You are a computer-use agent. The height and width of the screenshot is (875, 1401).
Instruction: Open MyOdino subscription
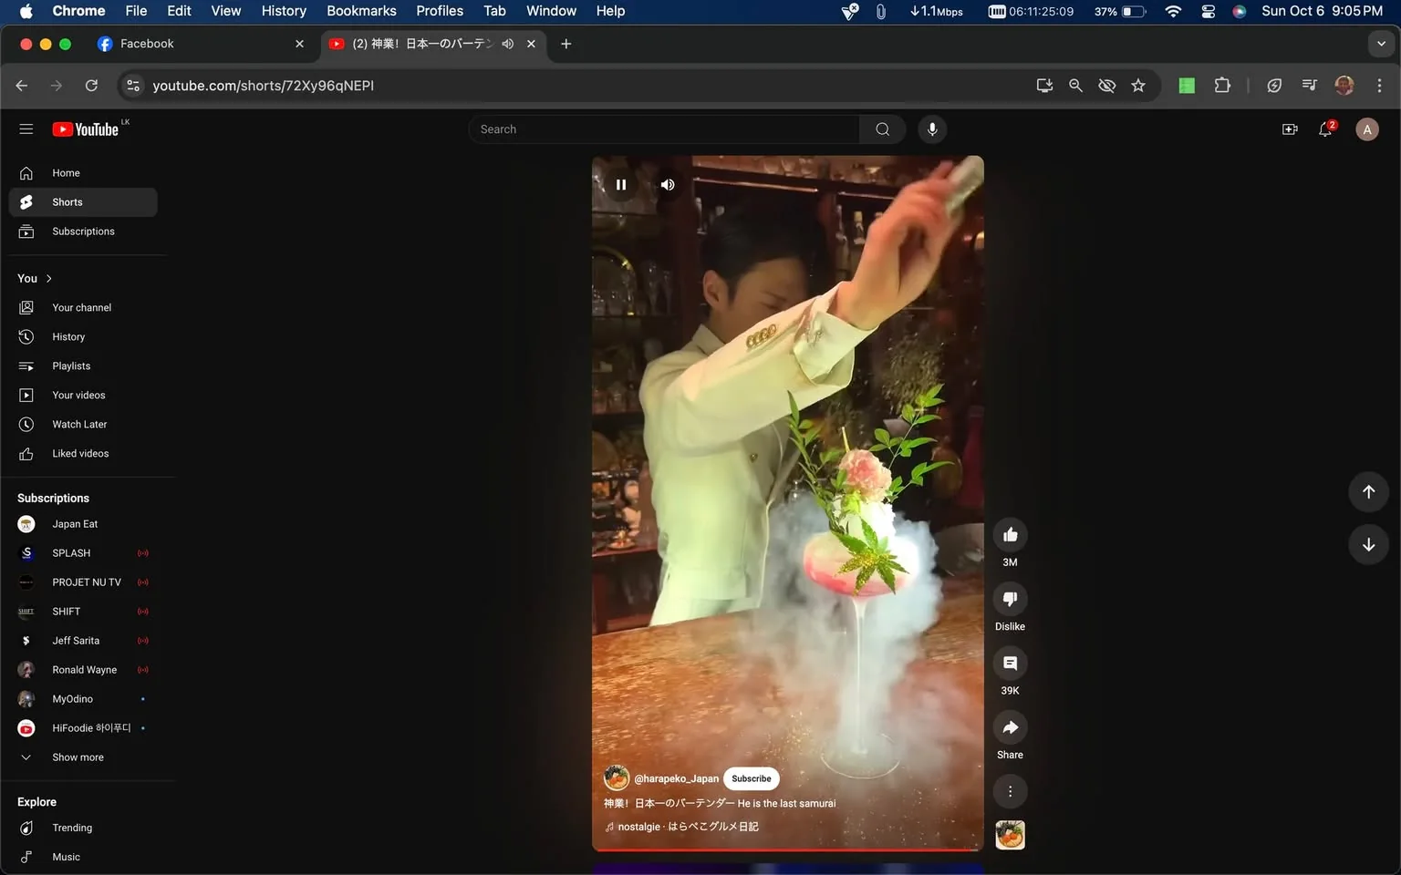[83, 699]
